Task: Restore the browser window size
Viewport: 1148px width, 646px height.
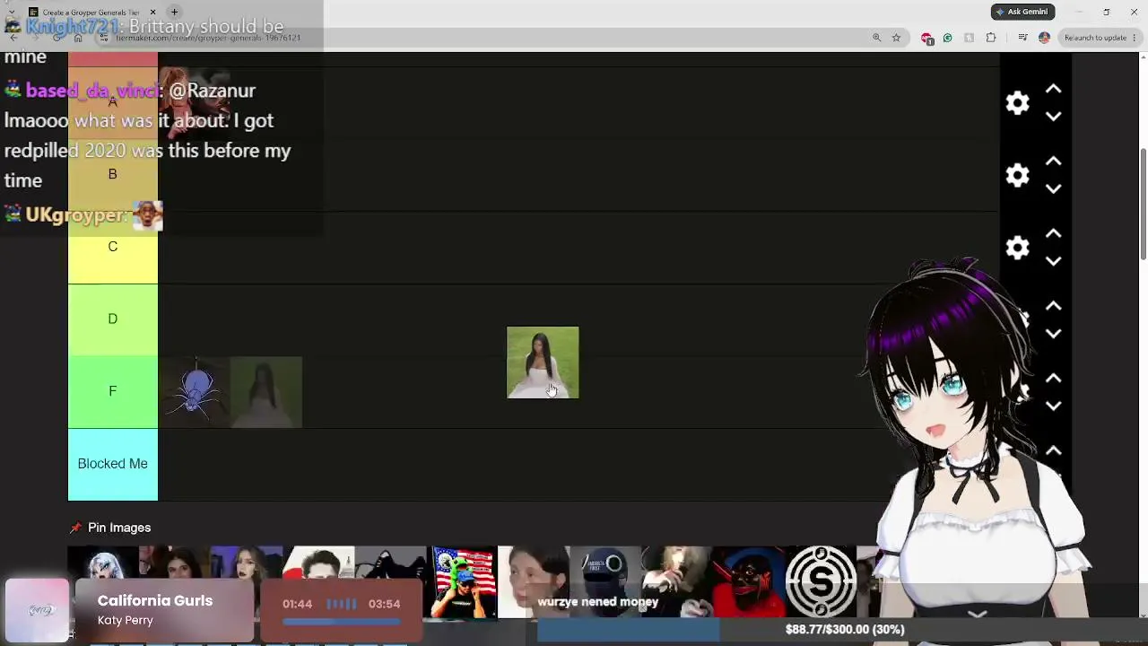Action: (1106, 12)
